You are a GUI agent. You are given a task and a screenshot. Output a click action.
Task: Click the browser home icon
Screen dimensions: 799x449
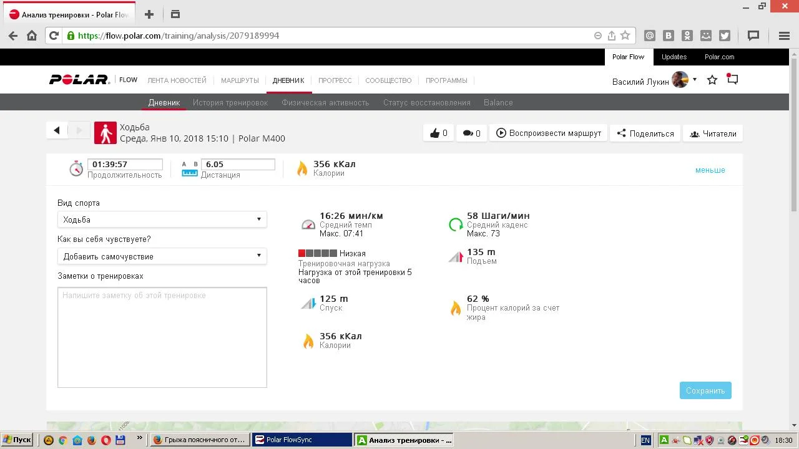click(x=32, y=36)
